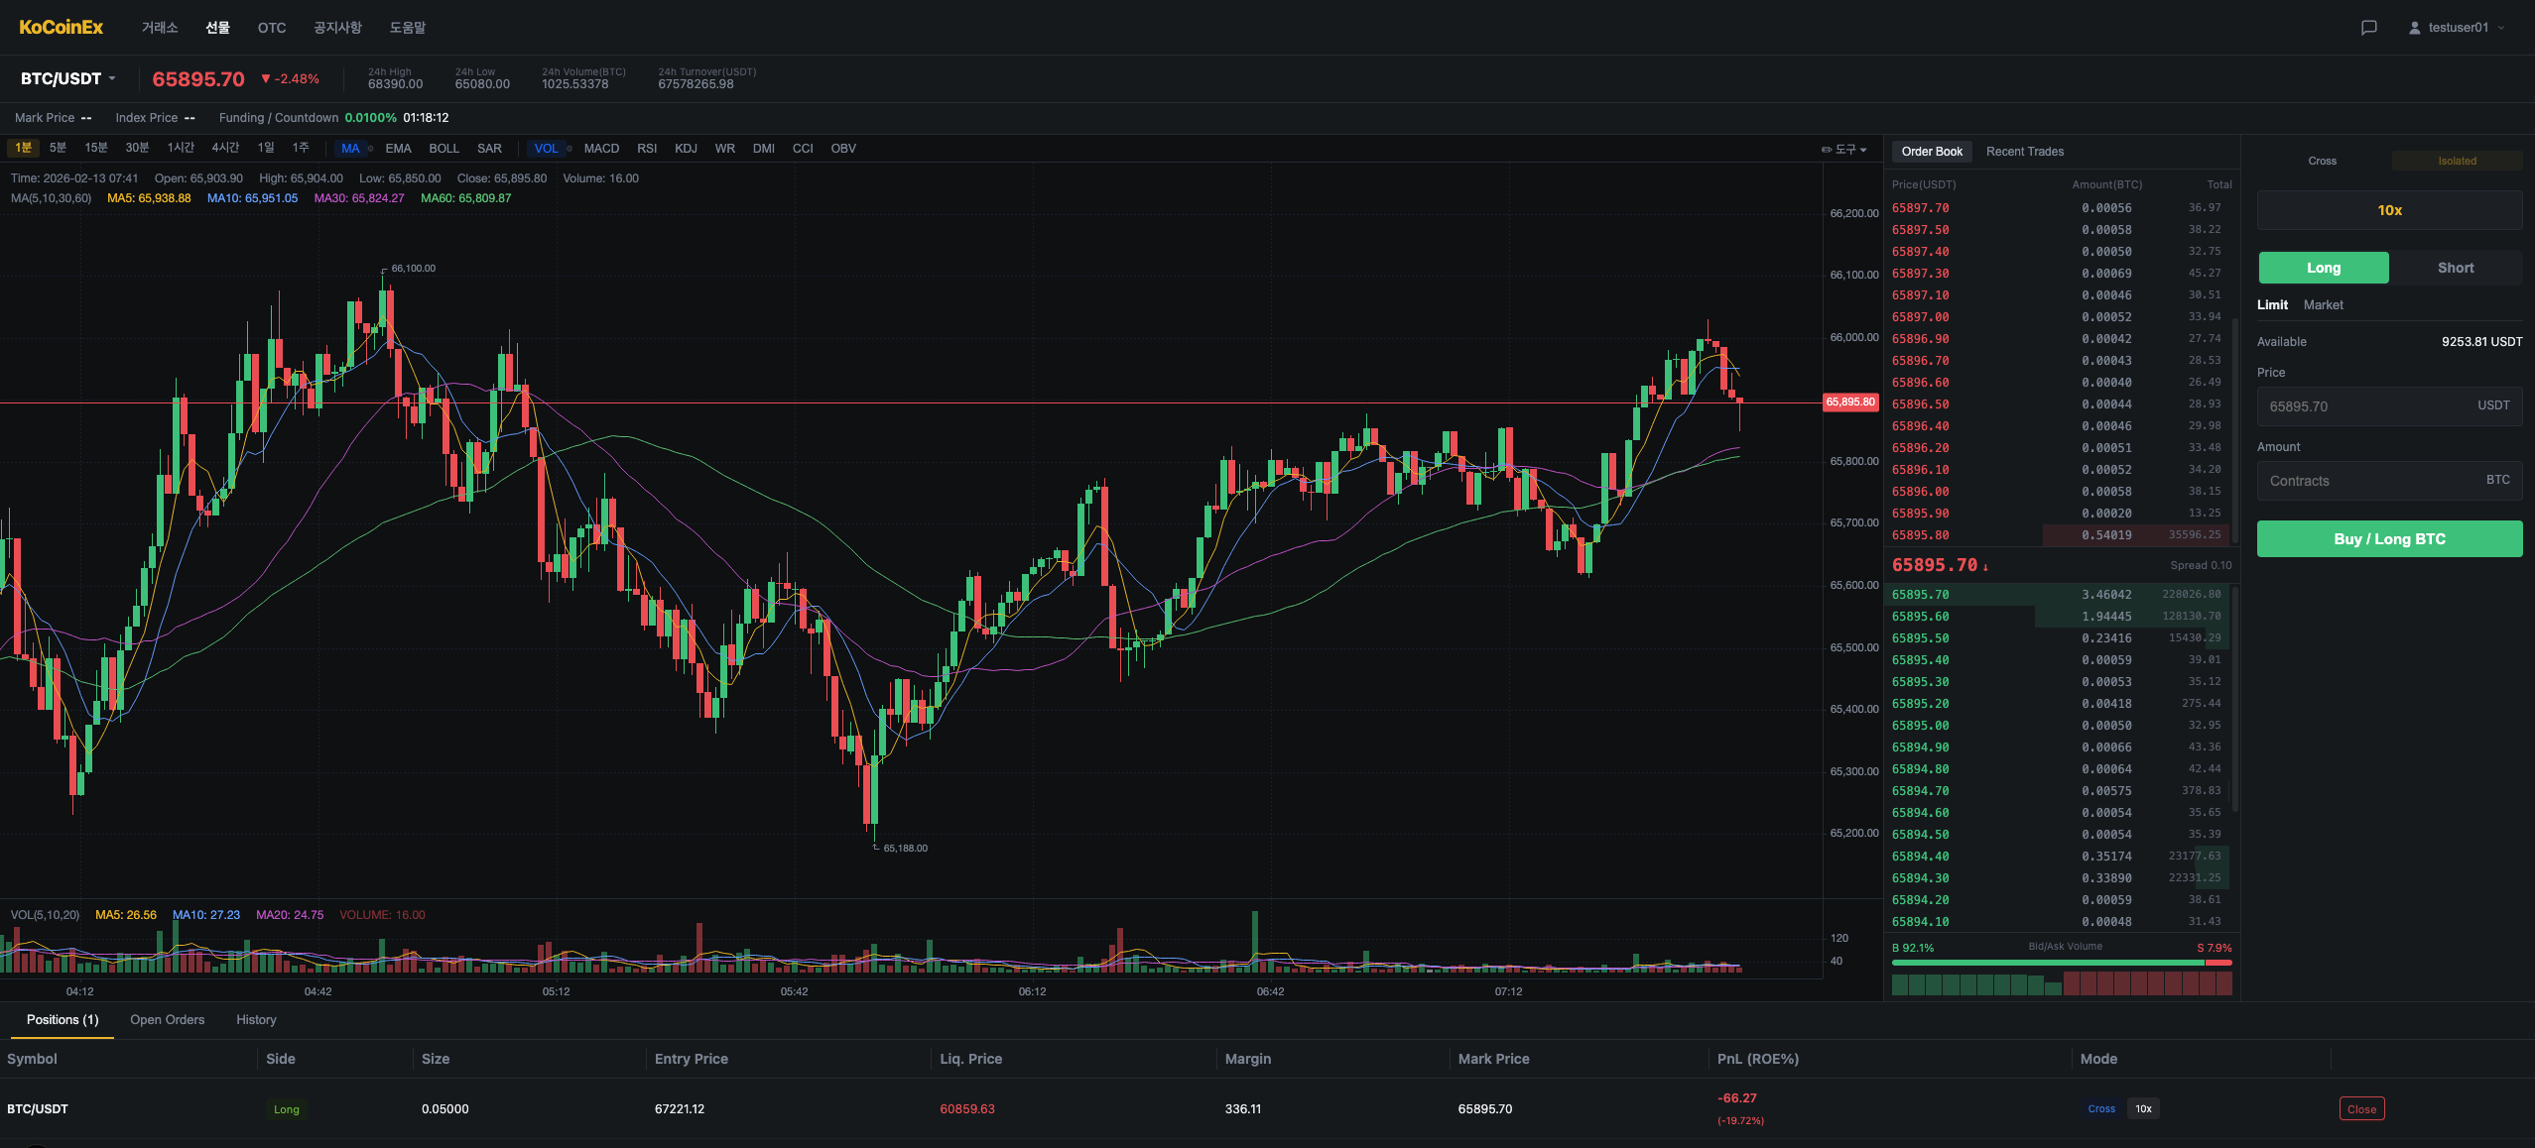The height and width of the screenshot is (1148, 2535).
Task: Switch to the Recent Trades tab
Action: point(2024,152)
